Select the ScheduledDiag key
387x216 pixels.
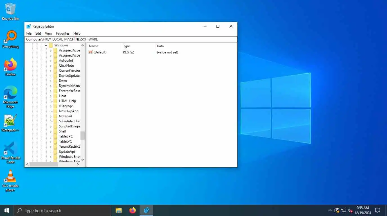pyautogui.click(x=69, y=121)
